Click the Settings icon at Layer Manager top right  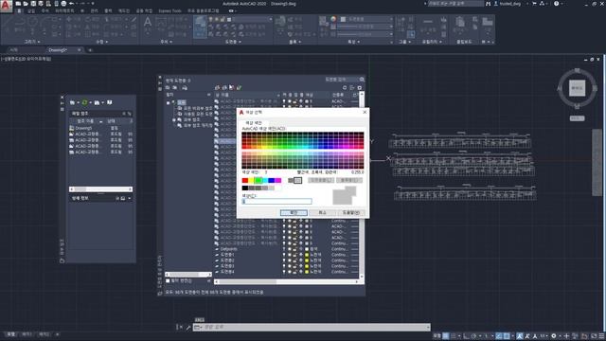360,88
